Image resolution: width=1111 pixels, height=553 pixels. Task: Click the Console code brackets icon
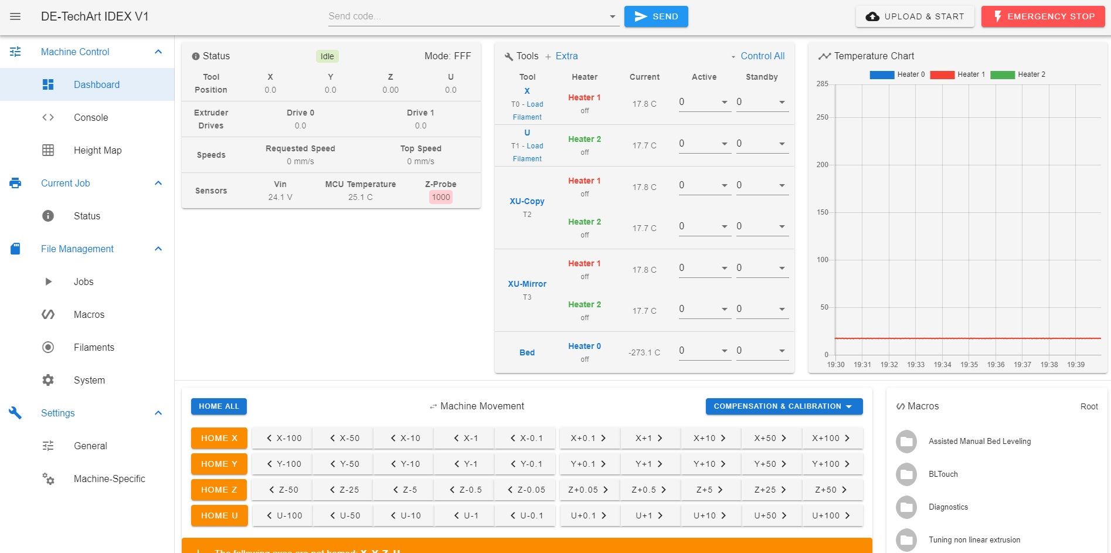tap(48, 117)
